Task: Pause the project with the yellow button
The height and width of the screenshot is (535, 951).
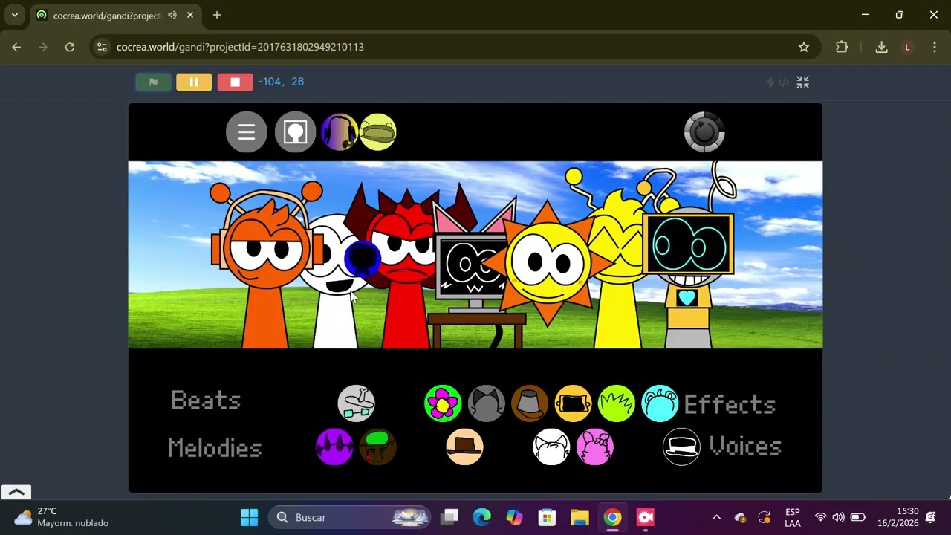Action: [194, 82]
